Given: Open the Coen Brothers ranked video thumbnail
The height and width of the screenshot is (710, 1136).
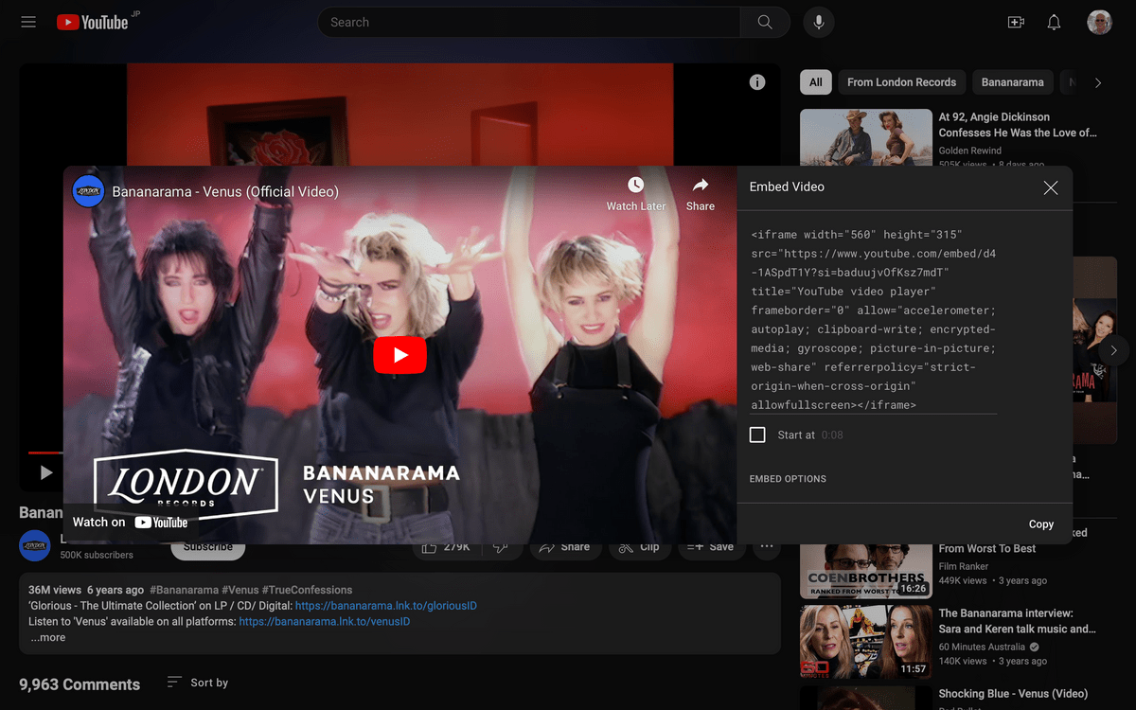Looking at the screenshot, I should (865, 570).
